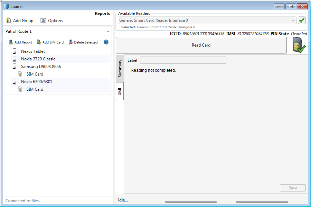Click the Reports heading

(x=102, y=13)
